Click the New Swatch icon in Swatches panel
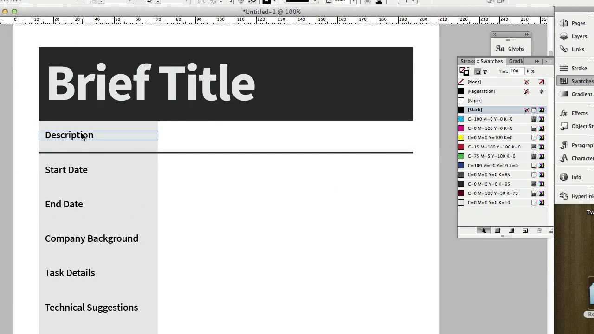 pyautogui.click(x=525, y=231)
